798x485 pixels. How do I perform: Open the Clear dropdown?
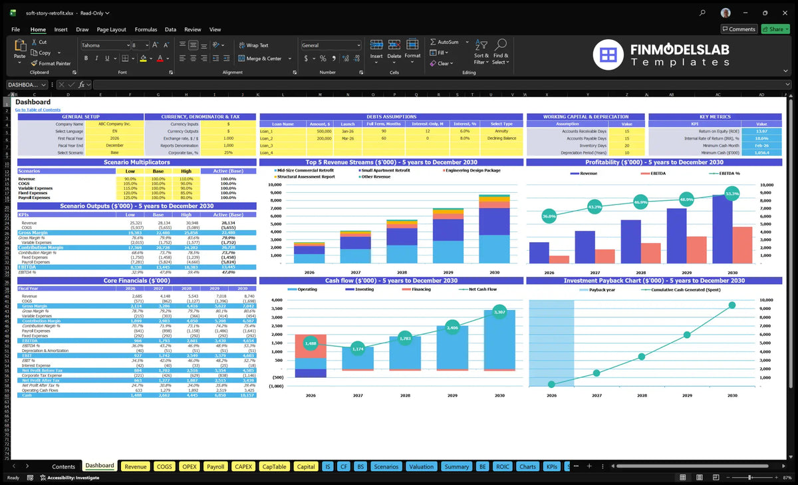(x=442, y=63)
